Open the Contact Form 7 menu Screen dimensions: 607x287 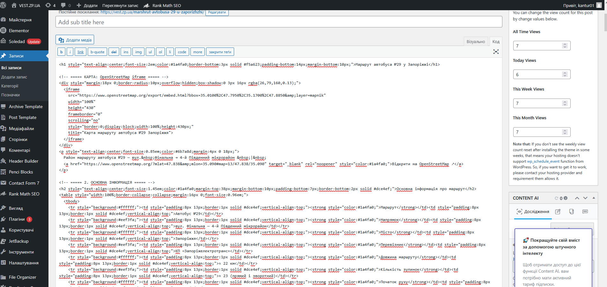(24, 183)
